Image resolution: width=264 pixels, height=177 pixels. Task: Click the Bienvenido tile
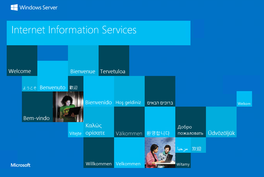[x=99, y=91]
